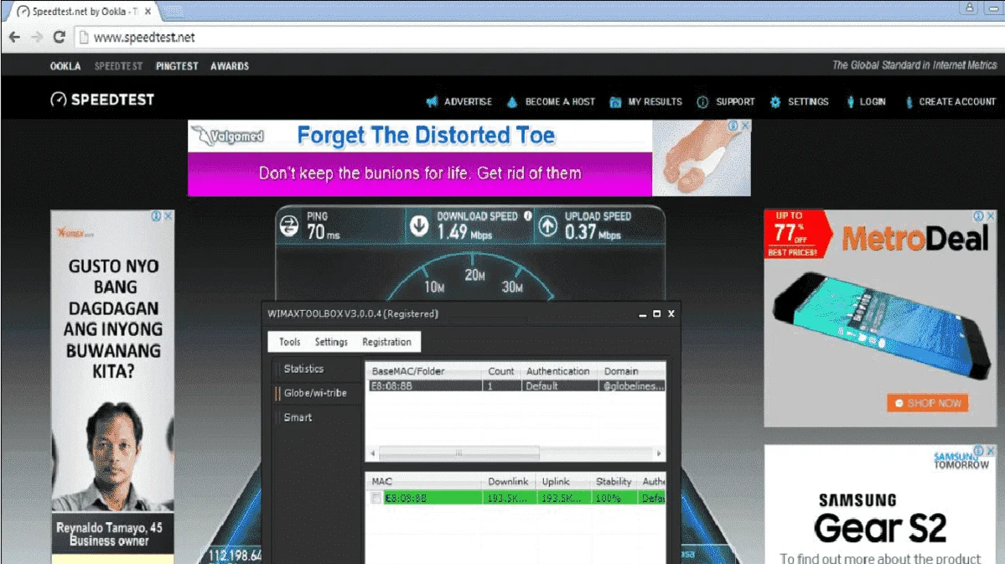
Task: Open the Chrome user profile icon
Action: tap(969, 8)
